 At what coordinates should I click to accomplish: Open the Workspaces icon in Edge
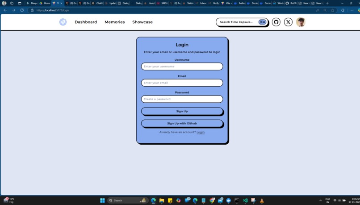coord(12,3)
